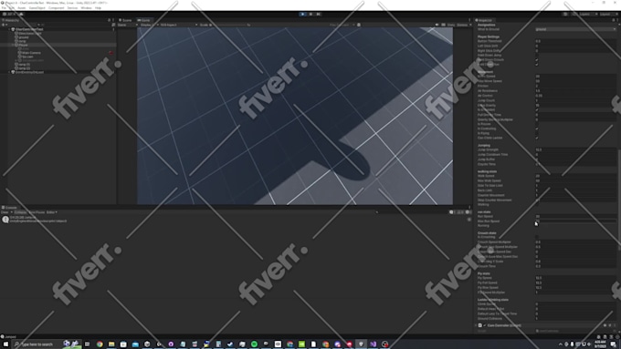
Task: Click the Clear button in Console
Action: tap(5, 212)
